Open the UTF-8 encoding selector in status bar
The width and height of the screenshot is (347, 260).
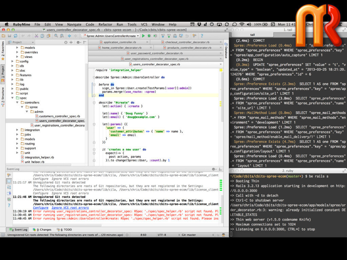pyautogui.click(x=168, y=235)
